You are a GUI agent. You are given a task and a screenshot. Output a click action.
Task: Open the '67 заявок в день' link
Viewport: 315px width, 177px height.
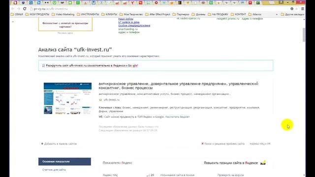pos(129,22)
